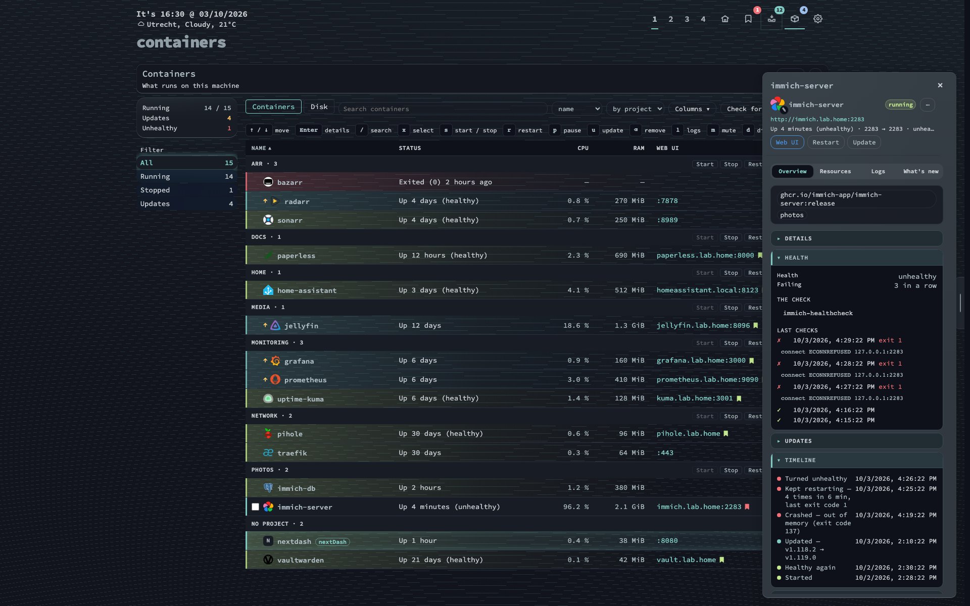Open the Resources tab in details panel
The image size is (970, 606).
click(x=835, y=171)
